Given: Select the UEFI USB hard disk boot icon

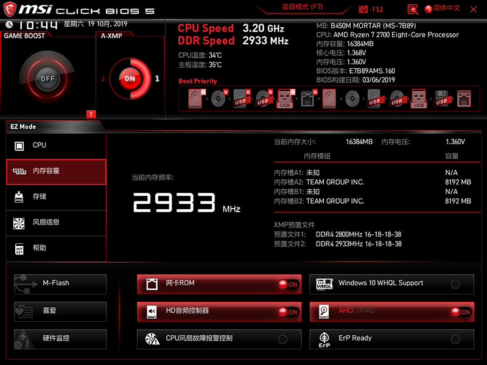Looking at the screenshot, I should [x=241, y=99].
